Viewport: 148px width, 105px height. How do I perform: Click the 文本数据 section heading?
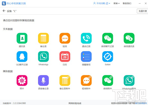(x=8, y=29)
